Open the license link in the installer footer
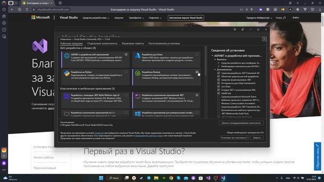The height and width of the screenshot is (182, 324). pos(99,133)
